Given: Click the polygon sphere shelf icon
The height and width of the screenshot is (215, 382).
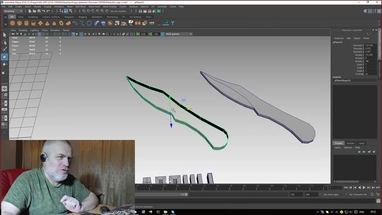Looking at the screenshot, I should 13,23.
